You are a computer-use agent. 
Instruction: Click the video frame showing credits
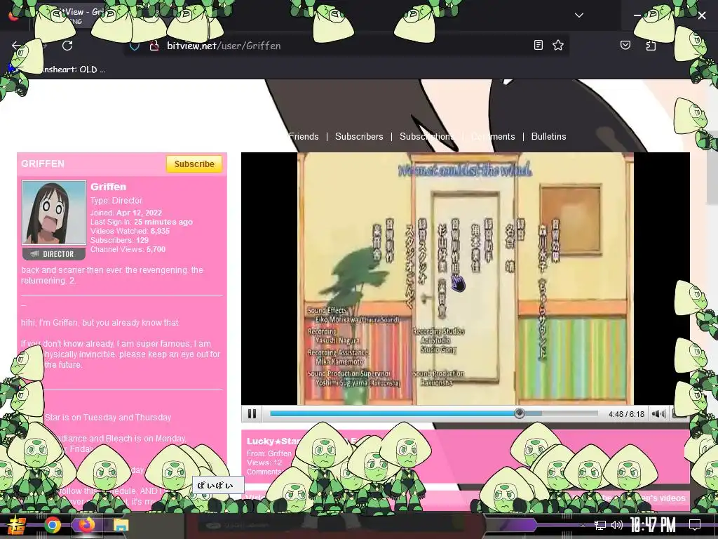(x=466, y=279)
